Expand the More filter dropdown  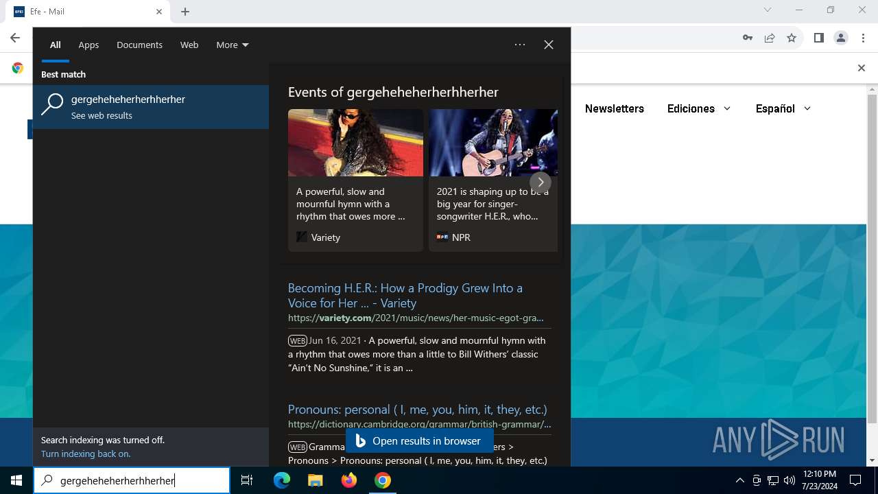point(232,45)
